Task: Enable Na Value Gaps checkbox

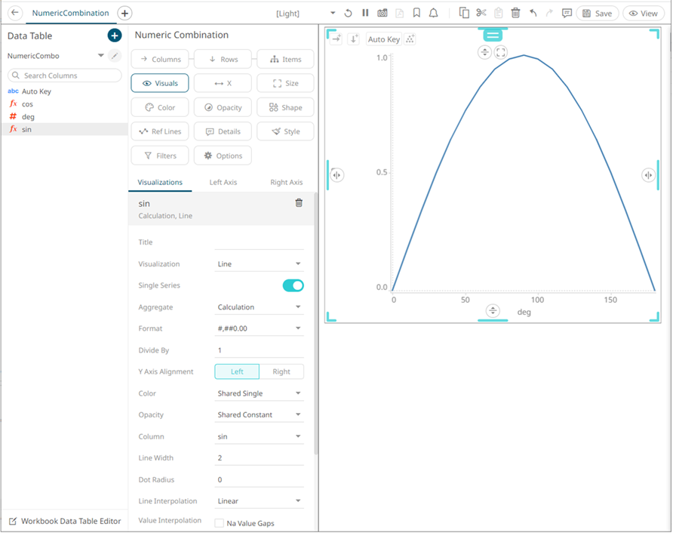Action: point(220,523)
